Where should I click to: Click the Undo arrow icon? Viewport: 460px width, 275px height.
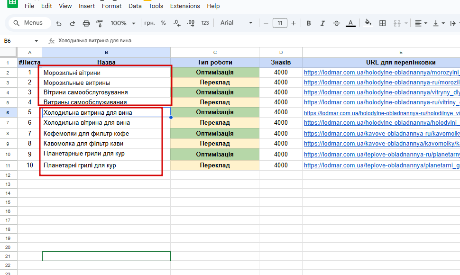(59, 23)
